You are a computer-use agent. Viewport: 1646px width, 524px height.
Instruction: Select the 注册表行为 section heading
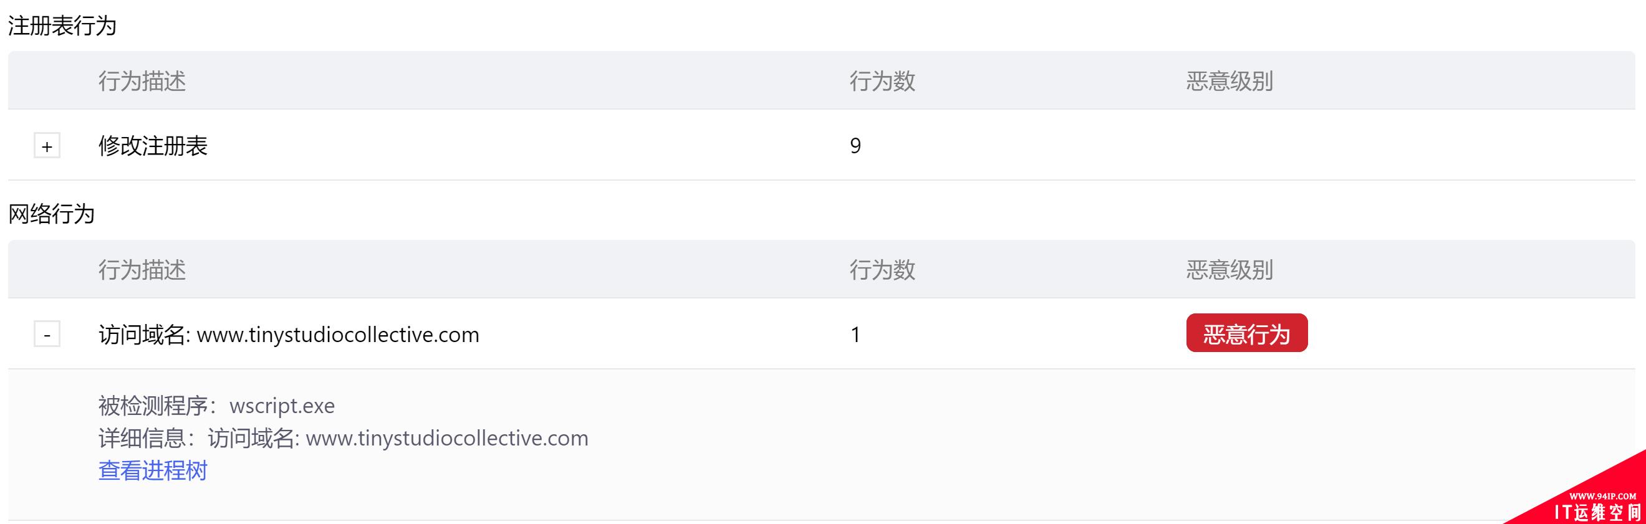point(62,26)
